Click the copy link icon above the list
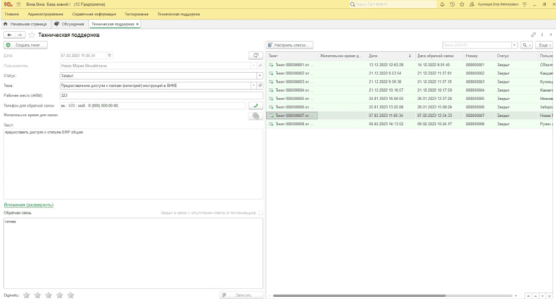This screenshot has height=299, width=556. point(532,34)
